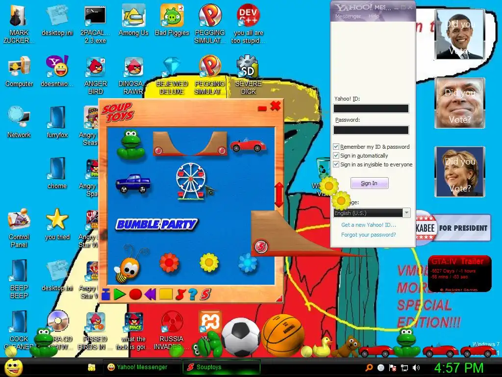Viewport: 502px width, 377px height.
Task: Select the green frog toy in Soup Toys
Action: point(130,144)
